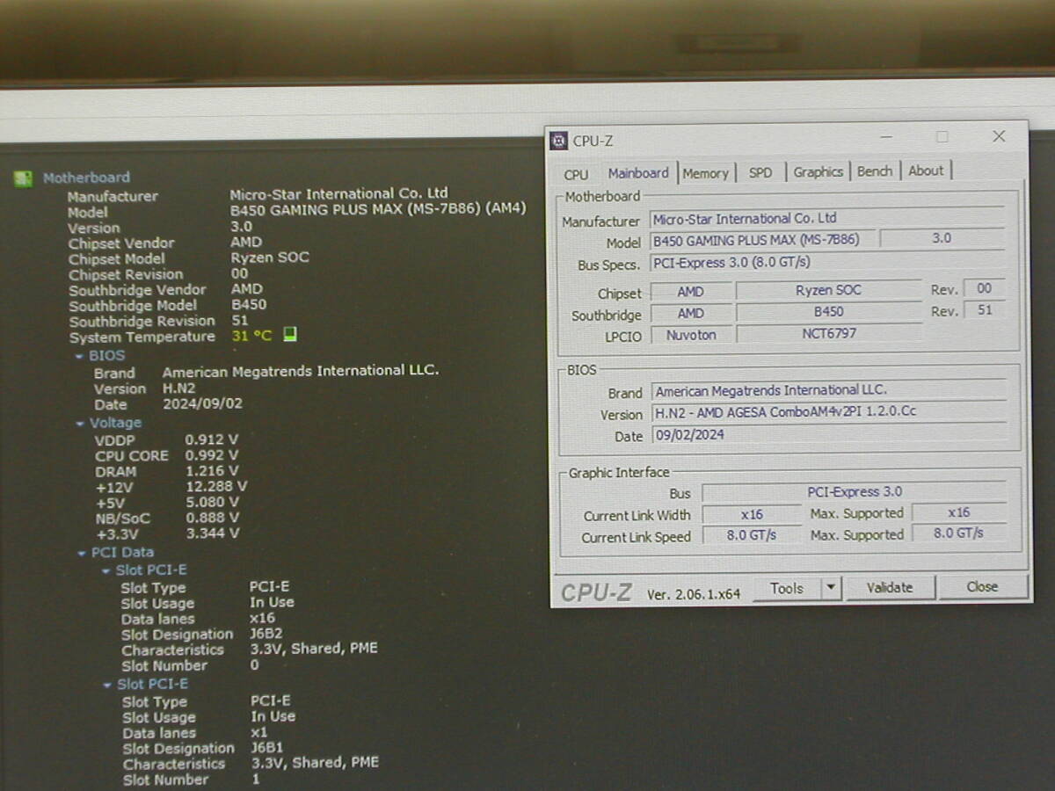Click the NB/SoC '0.888 V' value
Image resolution: width=1055 pixels, height=791 pixels.
coord(213,518)
